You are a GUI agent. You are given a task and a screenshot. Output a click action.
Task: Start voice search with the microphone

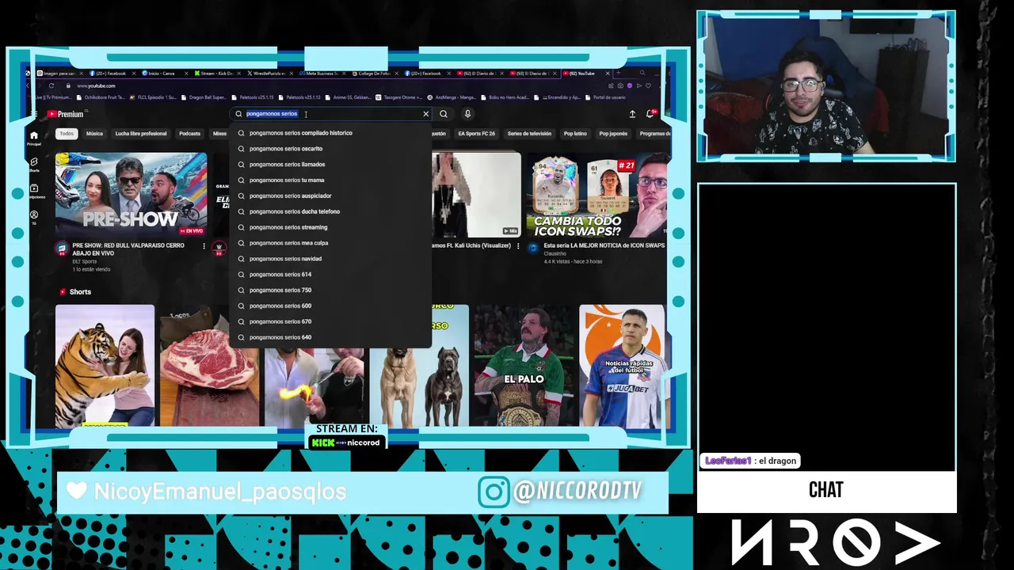click(x=467, y=114)
